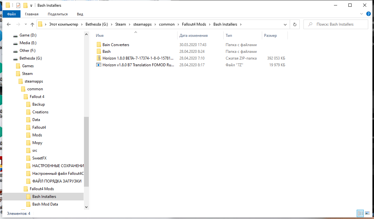
Task: Open the Bain Converters folder
Action: pos(116,45)
